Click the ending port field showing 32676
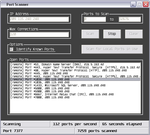The height and width of the screenshot is (135, 150). [130, 19]
